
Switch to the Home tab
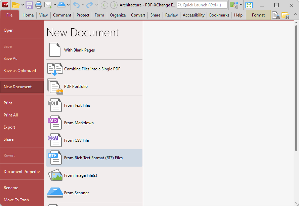(x=28, y=15)
